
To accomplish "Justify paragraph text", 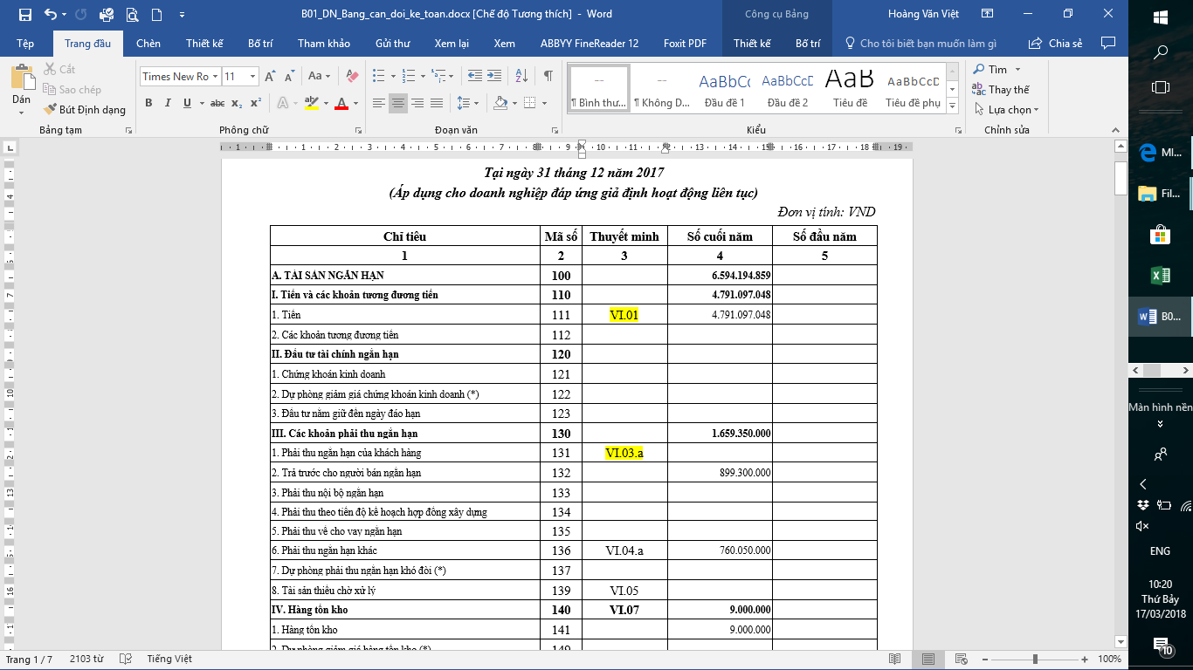I will [437, 103].
